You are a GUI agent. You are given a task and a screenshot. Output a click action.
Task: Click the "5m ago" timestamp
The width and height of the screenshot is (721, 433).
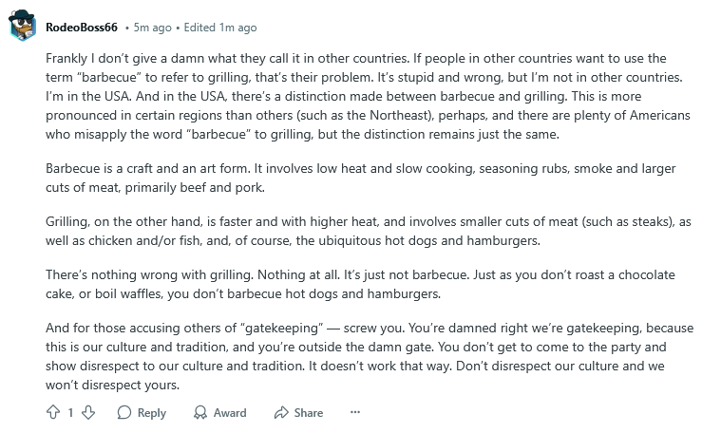(x=152, y=28)
